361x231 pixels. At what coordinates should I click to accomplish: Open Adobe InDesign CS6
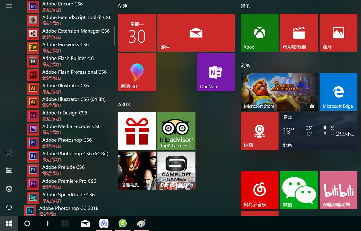tap(69, 115)
